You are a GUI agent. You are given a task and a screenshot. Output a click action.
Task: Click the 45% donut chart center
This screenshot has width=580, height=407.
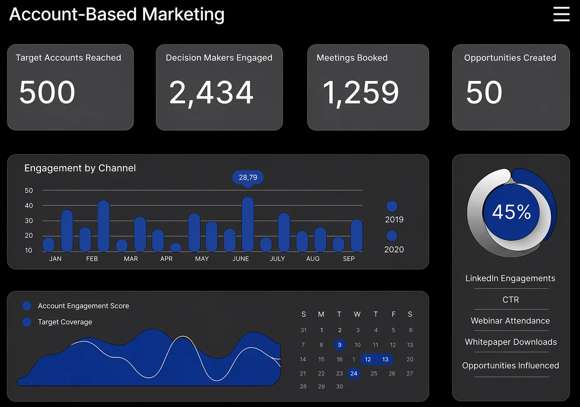click(x=511, y=212)
